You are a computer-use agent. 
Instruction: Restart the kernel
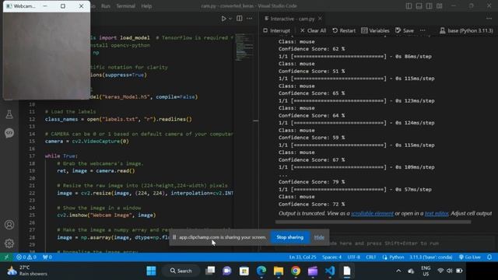pyautogui.click(x=344, y=30)
